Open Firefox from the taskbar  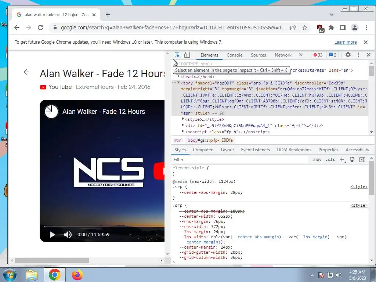click(77, 275)
